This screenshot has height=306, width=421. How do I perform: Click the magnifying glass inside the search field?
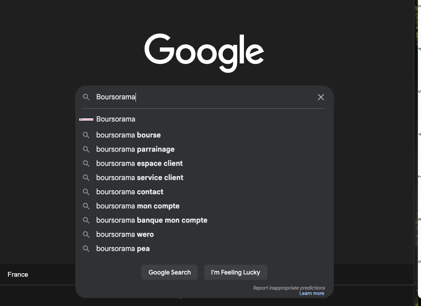click(86, 97)
